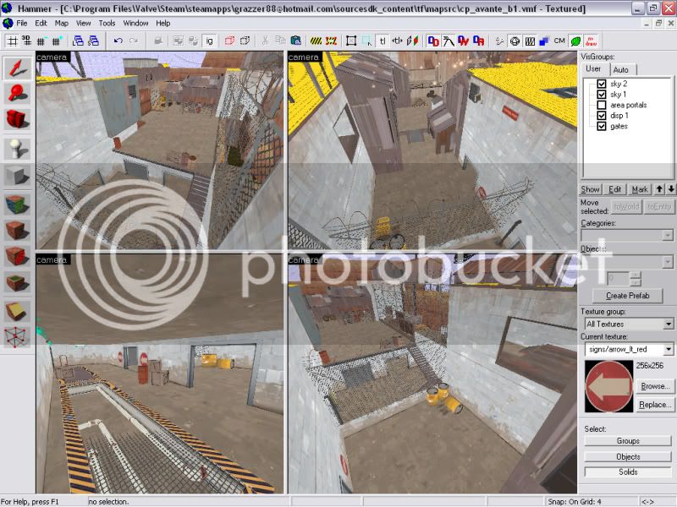
Task: Click the texture Browse... button
Action: click(x=654, y=386)
